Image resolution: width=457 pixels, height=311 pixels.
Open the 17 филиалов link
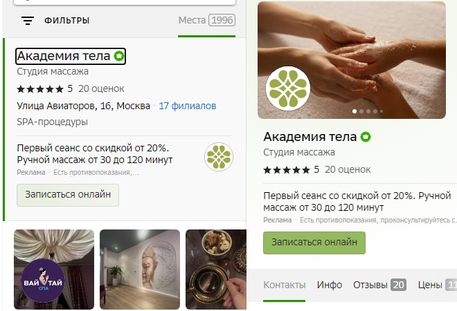pos(188,106)
